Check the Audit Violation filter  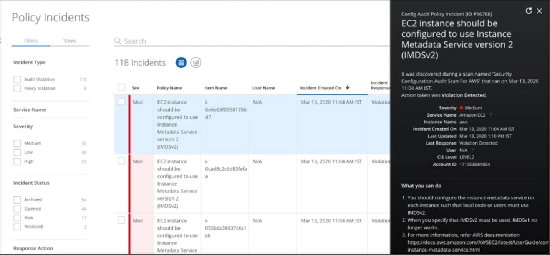[x=17, y=79]
